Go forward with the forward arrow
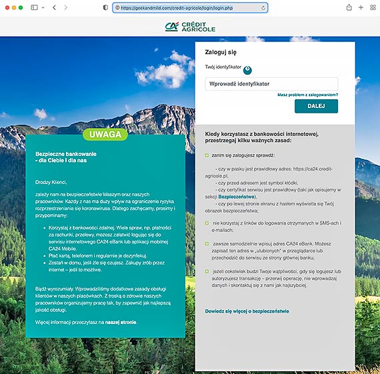 click(x=66, y=7)
